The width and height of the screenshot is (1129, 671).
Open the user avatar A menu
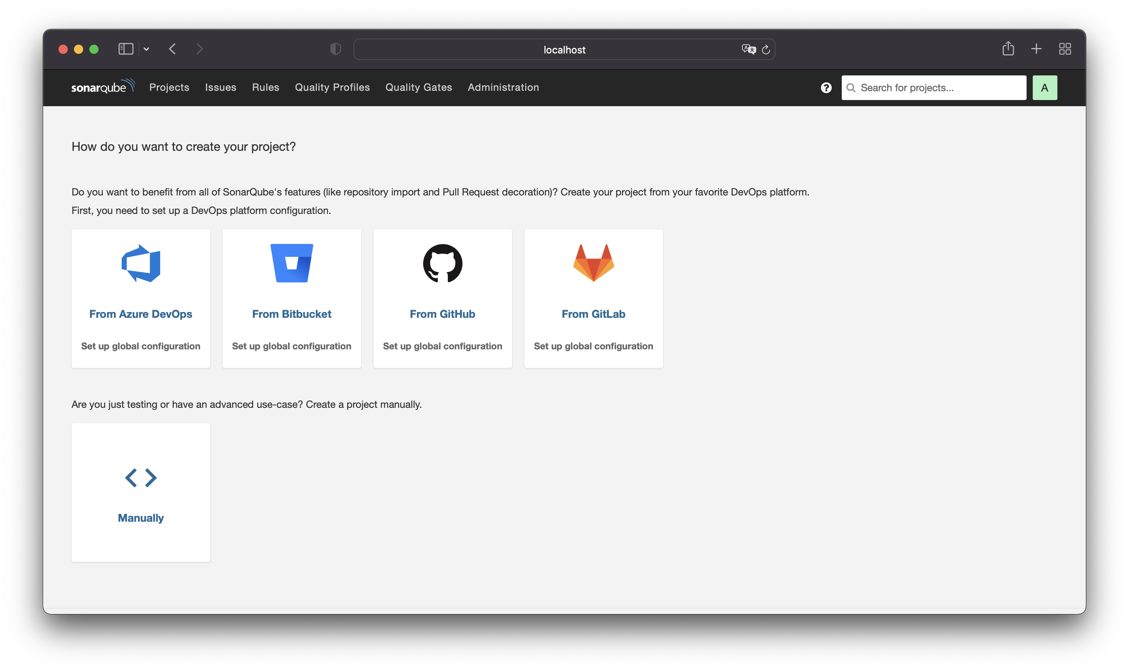1044,88
